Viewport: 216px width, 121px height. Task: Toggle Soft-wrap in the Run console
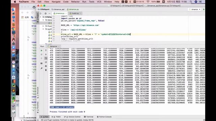point(46,58)
